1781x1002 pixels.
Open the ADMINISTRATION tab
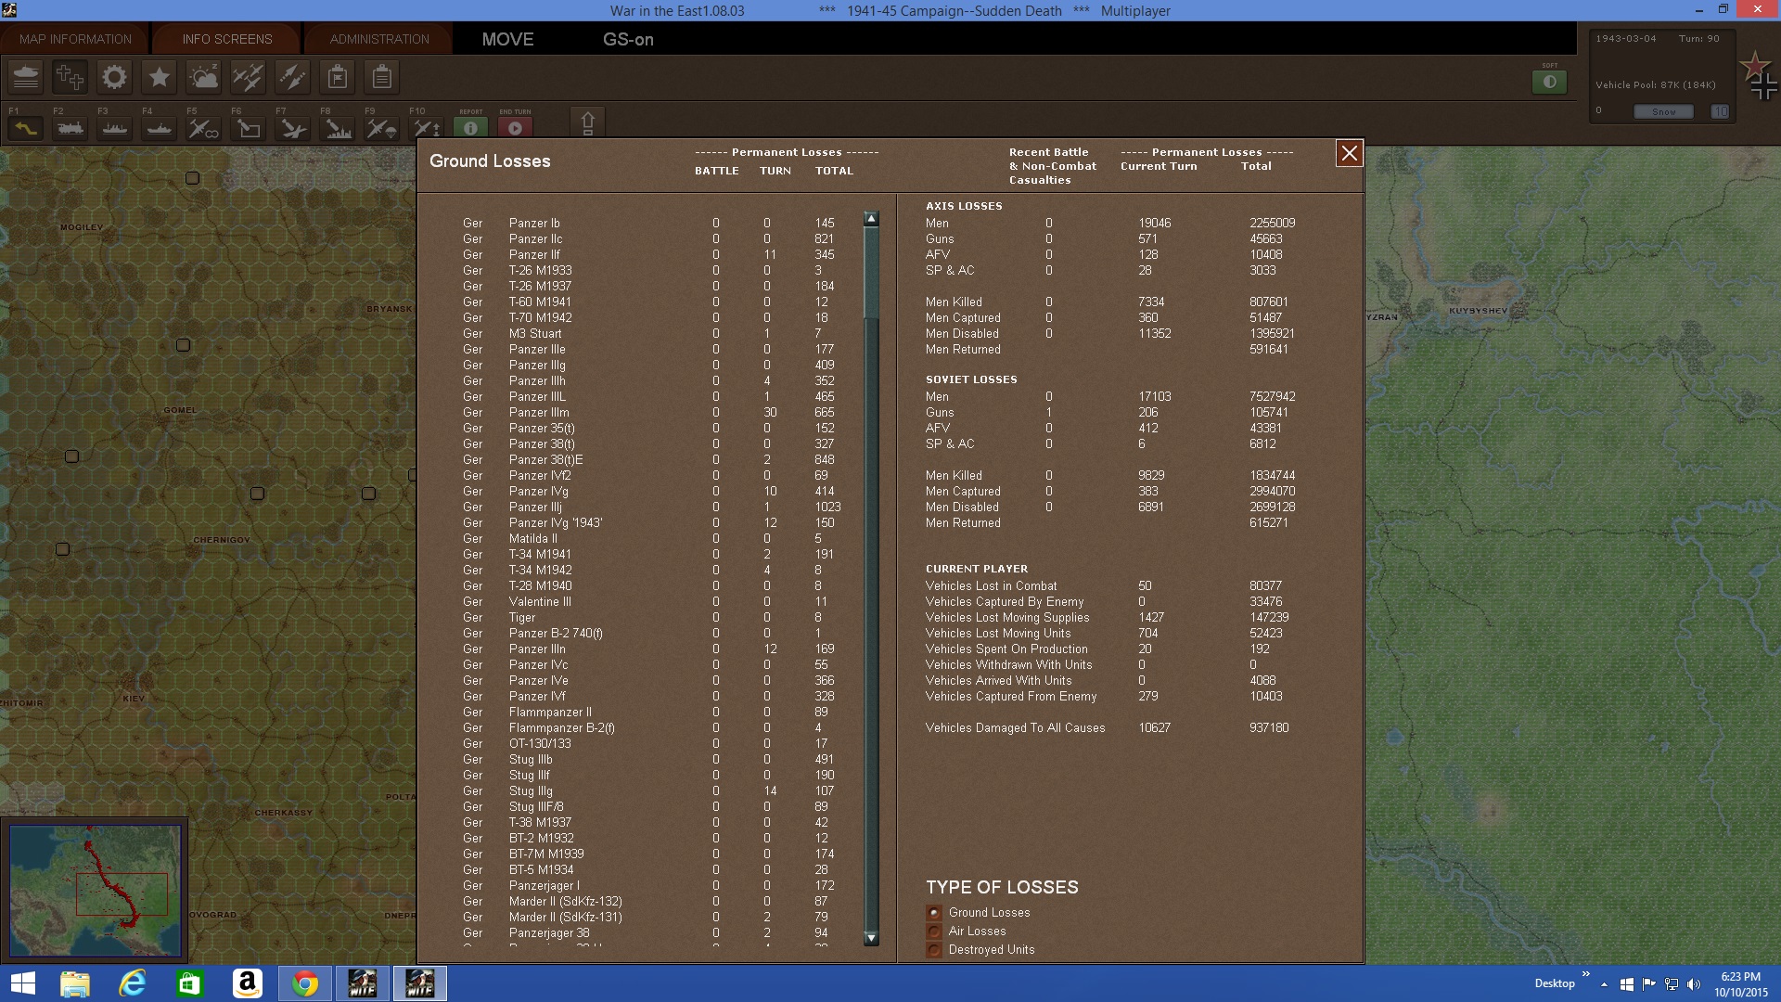pos(379,39)
